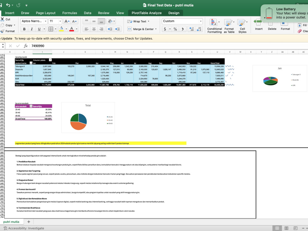The height and width of the screenshot is (231, 308).
Task: Click the Delete cells button
Action: [272, 26]
